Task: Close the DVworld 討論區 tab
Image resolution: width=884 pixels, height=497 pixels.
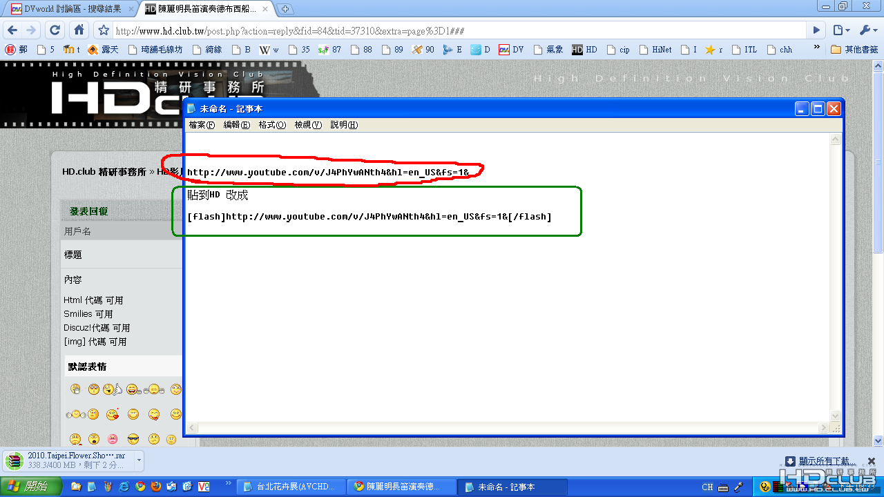Action: tap(132, 9)
